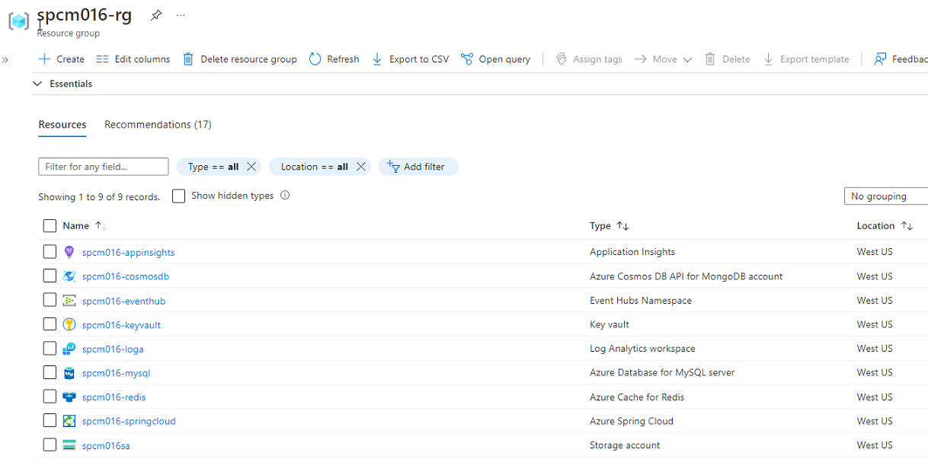Screen dimensions: 928x475
Task: Click the Event Hubs icon
Action: [69, 301]
